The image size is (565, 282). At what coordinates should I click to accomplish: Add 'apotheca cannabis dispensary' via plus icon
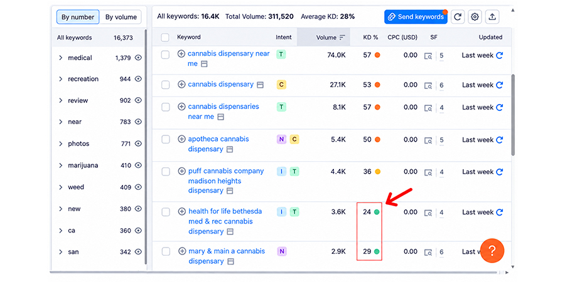(181, 139)
